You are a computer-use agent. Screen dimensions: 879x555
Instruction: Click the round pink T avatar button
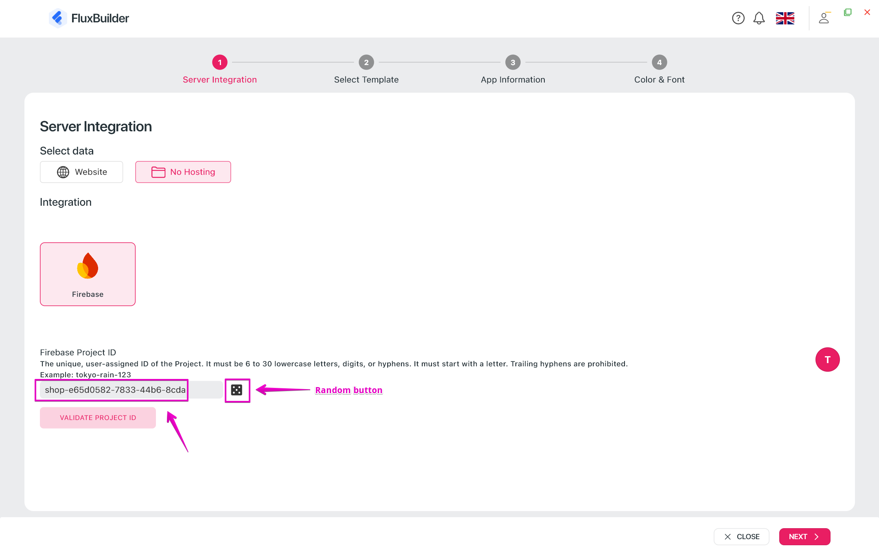(x=827, y=359)
